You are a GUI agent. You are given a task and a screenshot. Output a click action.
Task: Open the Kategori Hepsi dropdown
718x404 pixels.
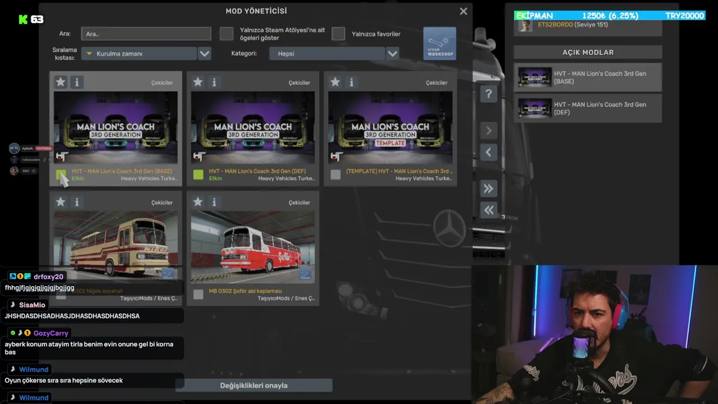point(327,54)
